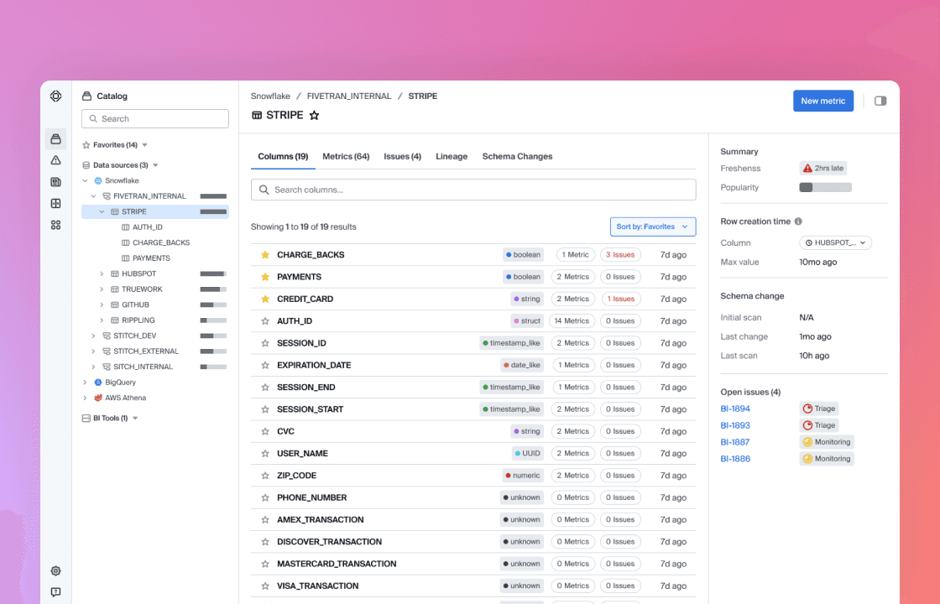The height and width of the screenshot is (604, 940).
Task: Favorite the CVC column star
Action: pos(265,431)
